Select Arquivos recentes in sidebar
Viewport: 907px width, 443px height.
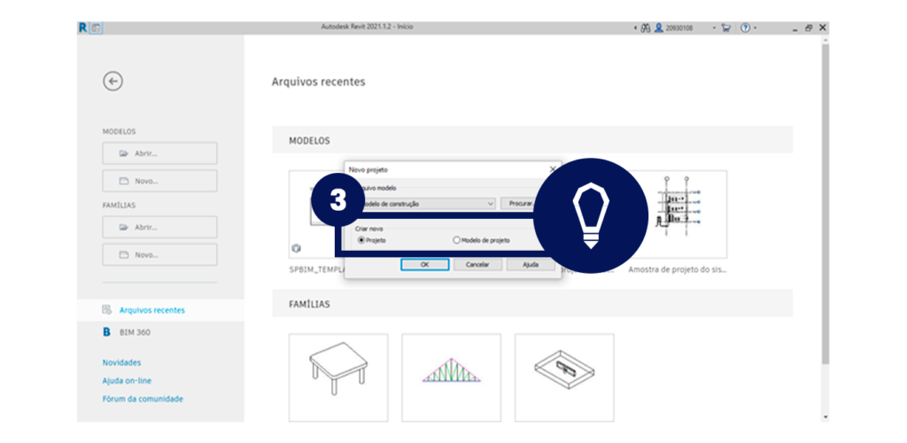coord(160,310)
